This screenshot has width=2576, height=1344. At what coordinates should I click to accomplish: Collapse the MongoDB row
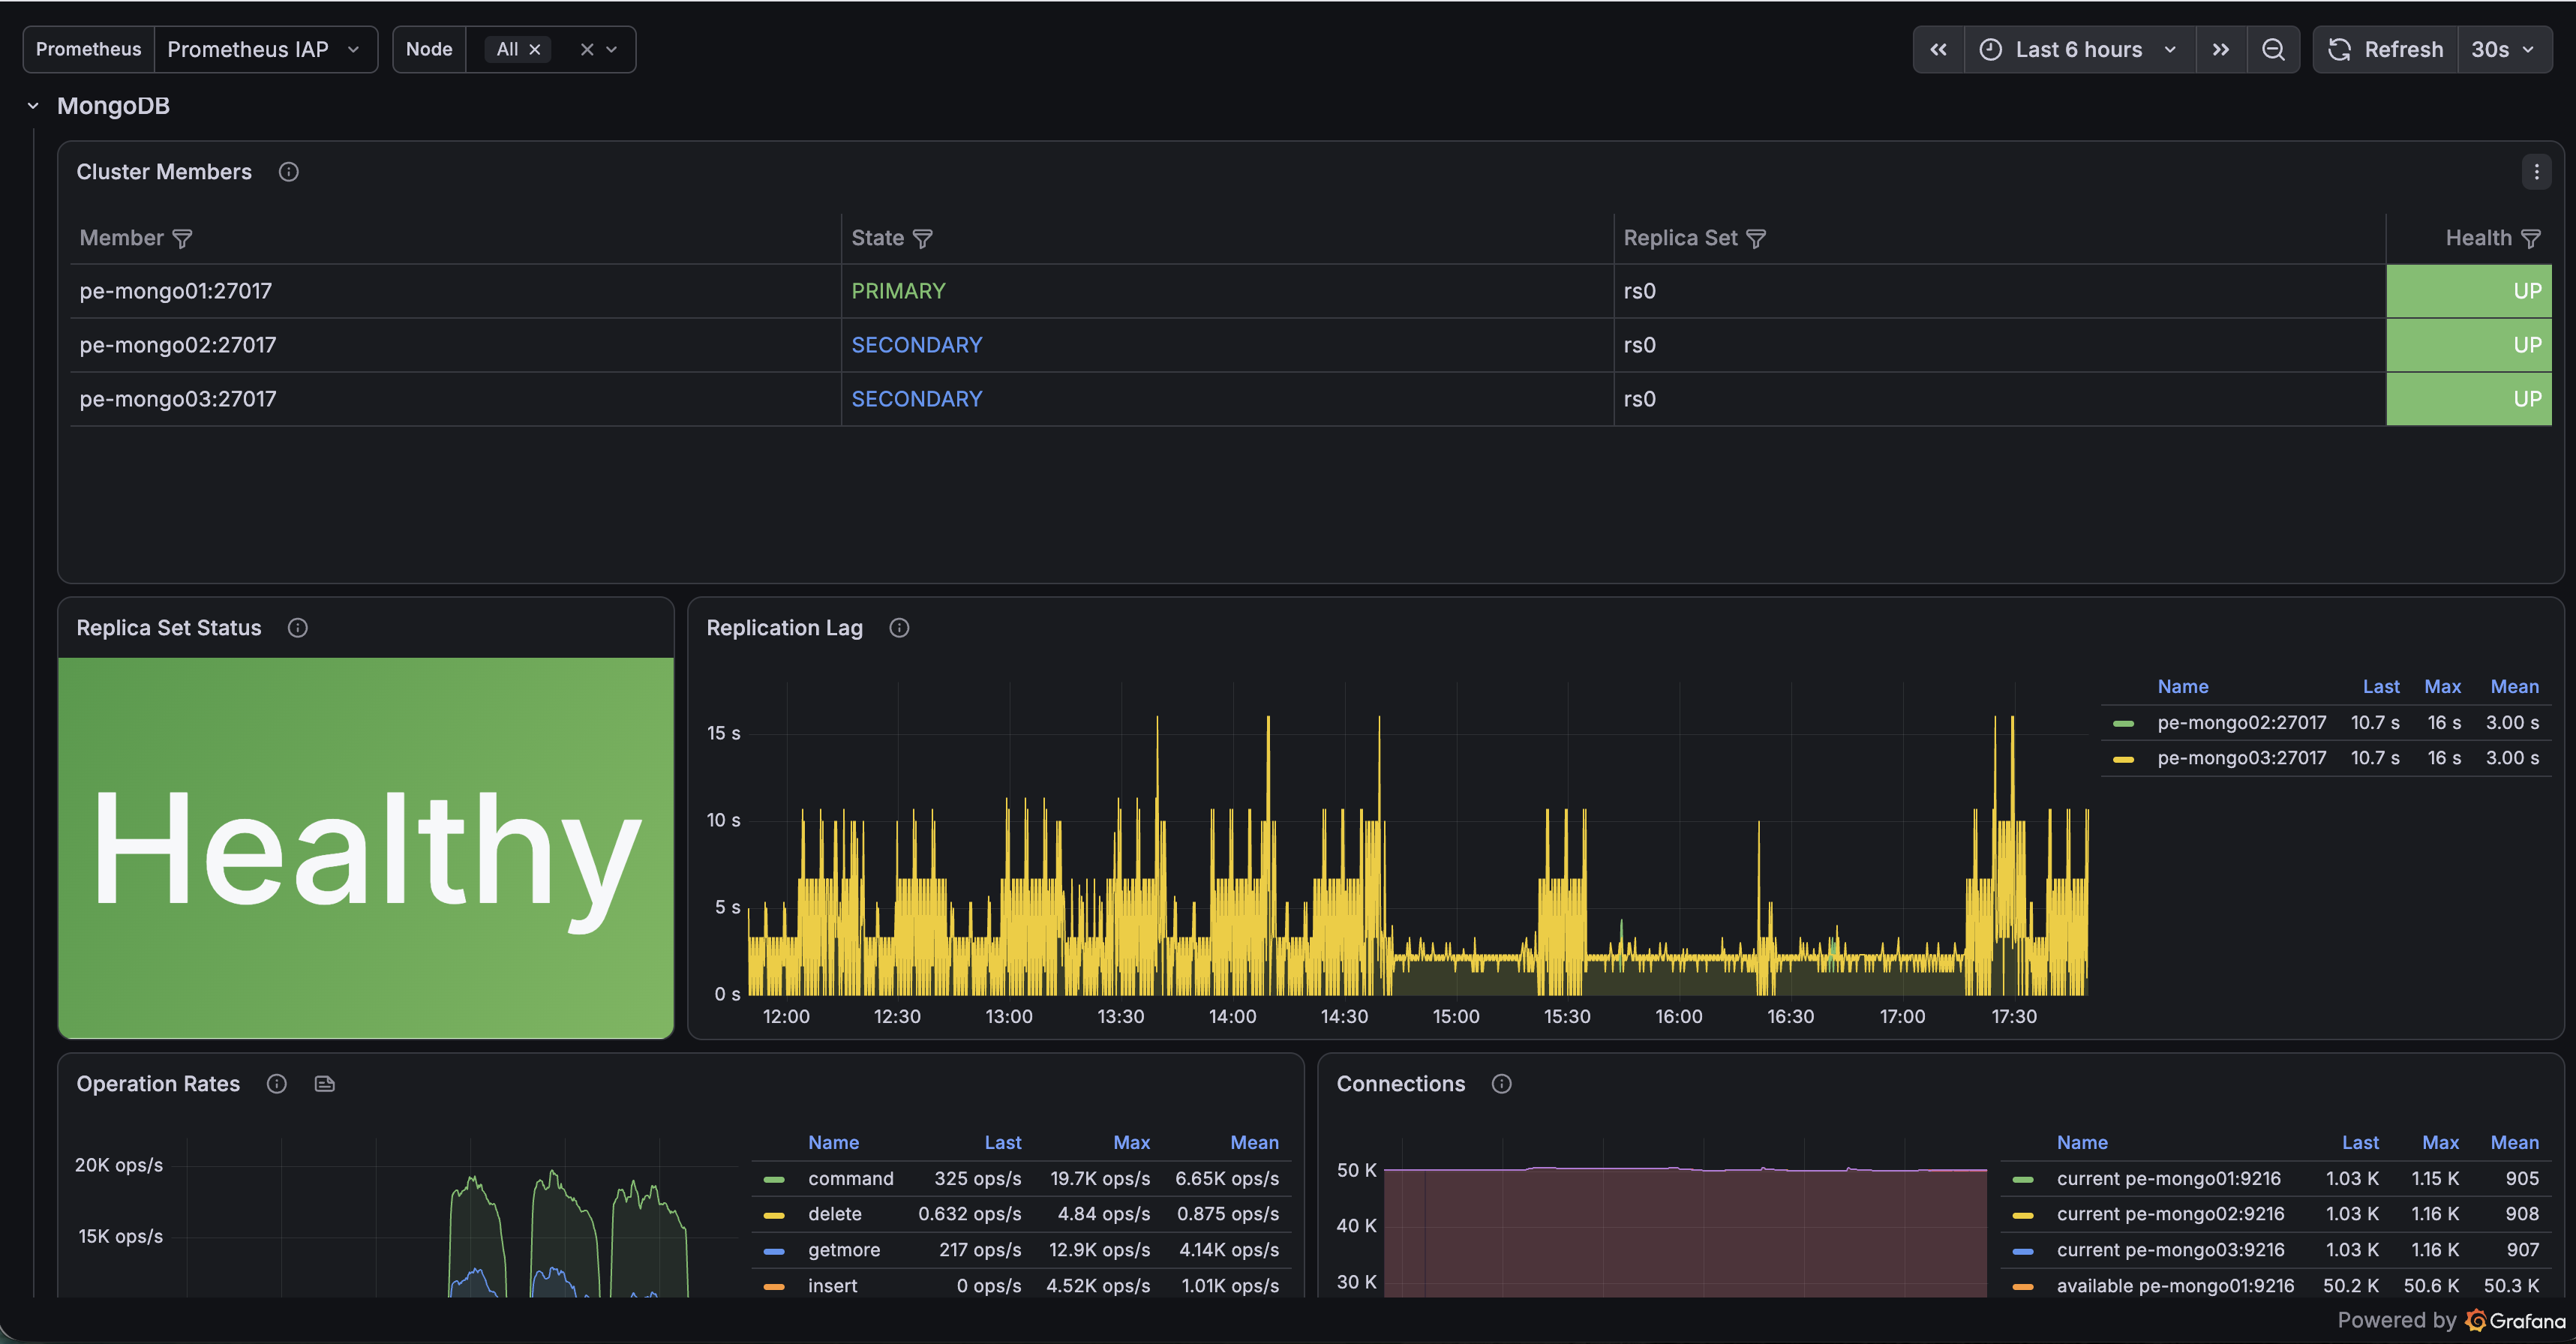tap(33, 106)
